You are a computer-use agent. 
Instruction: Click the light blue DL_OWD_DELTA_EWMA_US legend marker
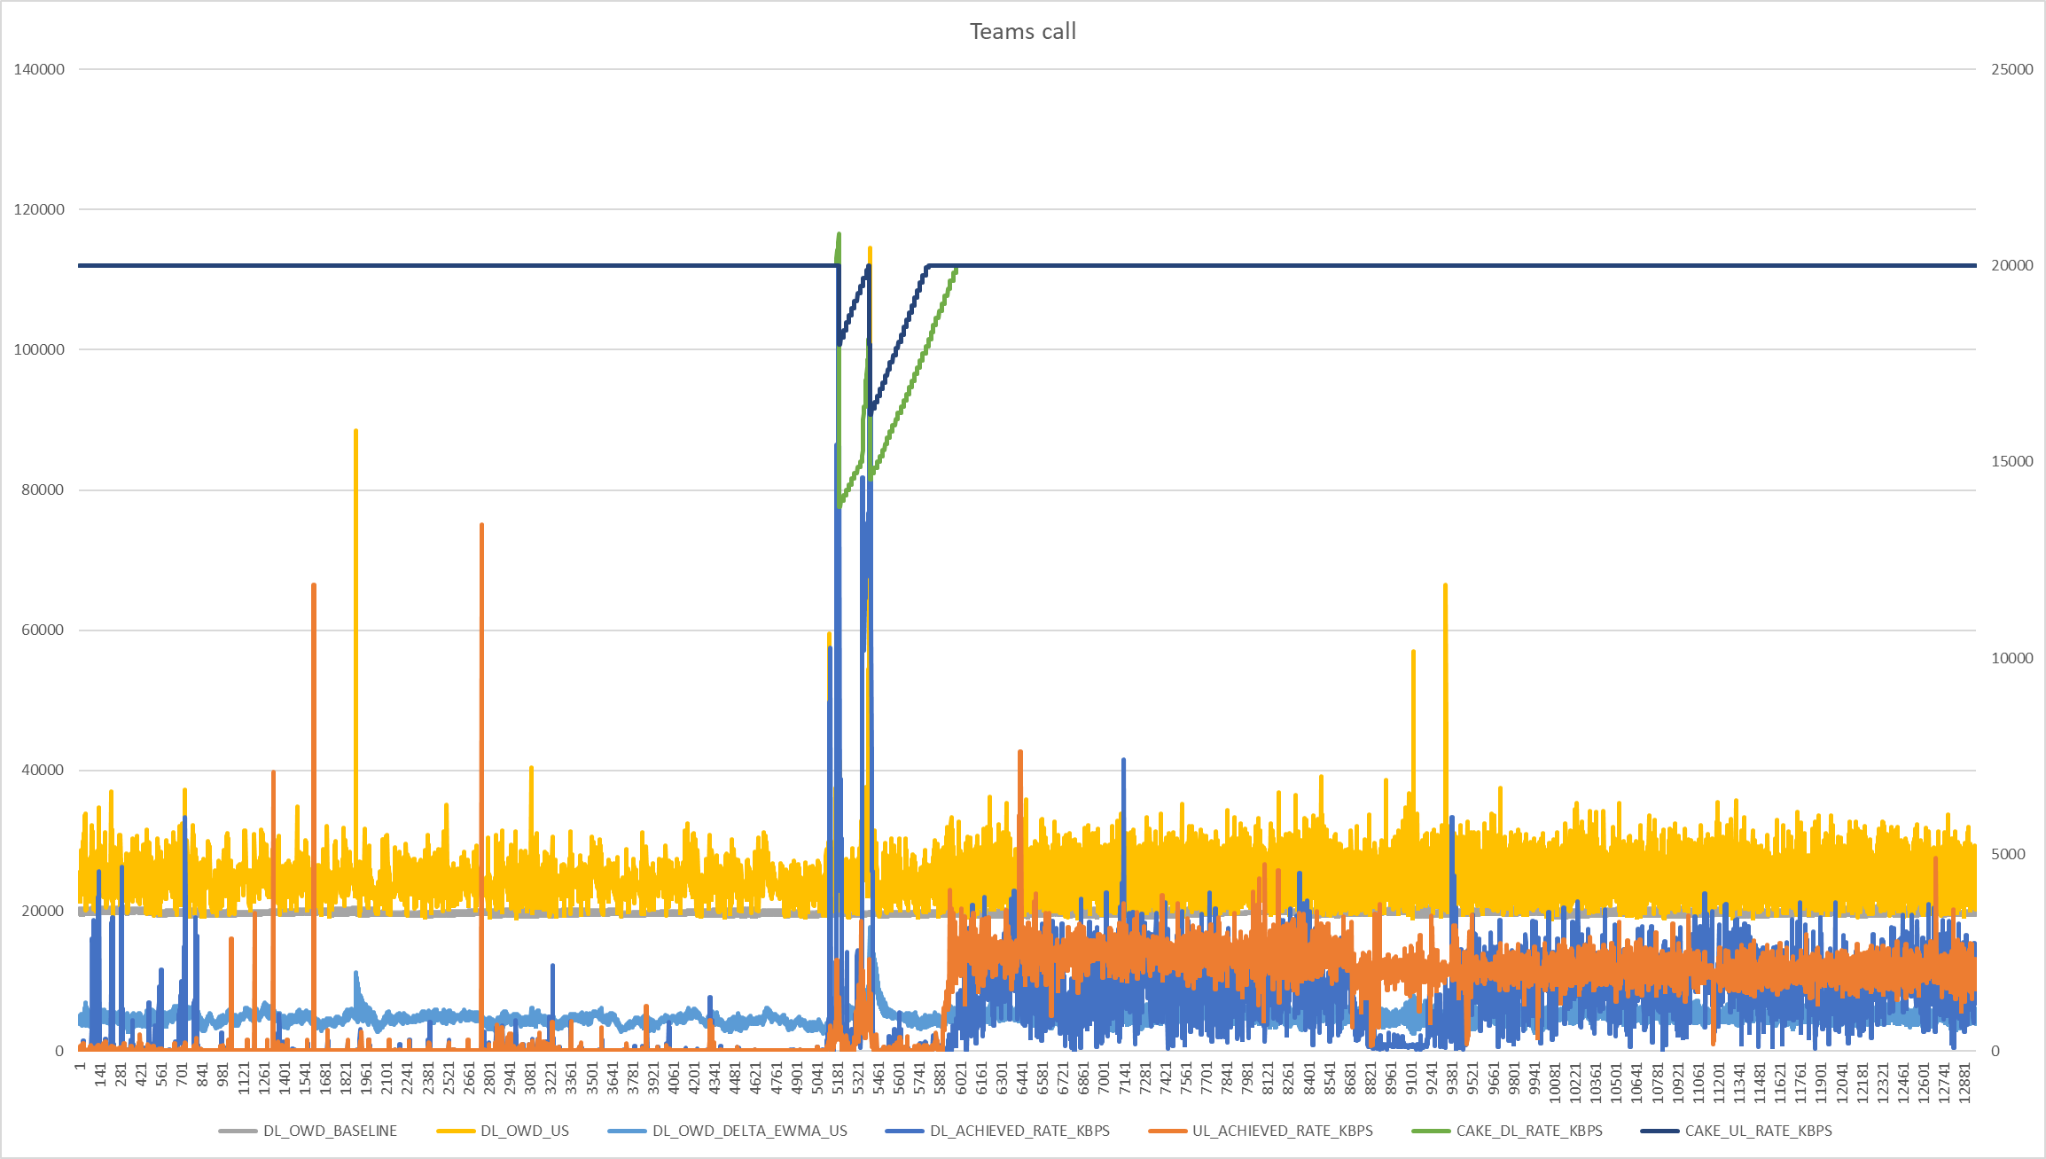click(x=628, y=1131)
